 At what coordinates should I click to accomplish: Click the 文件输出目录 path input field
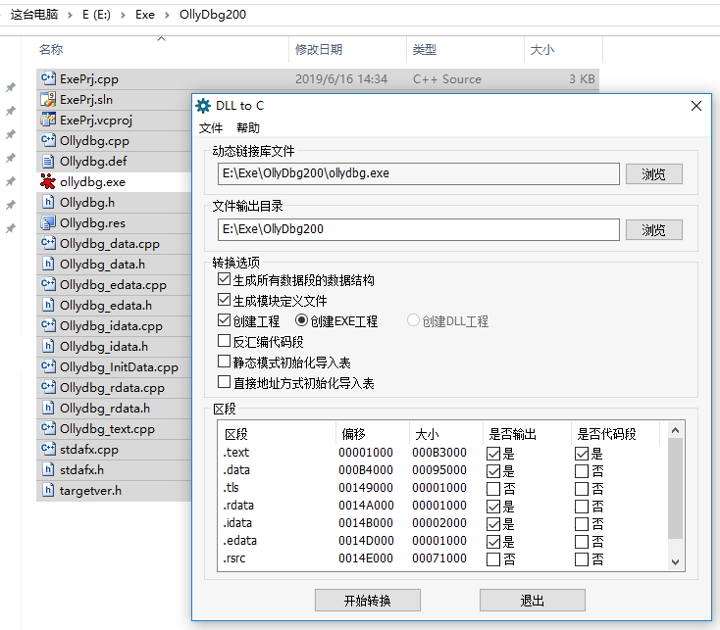(418, 229)
